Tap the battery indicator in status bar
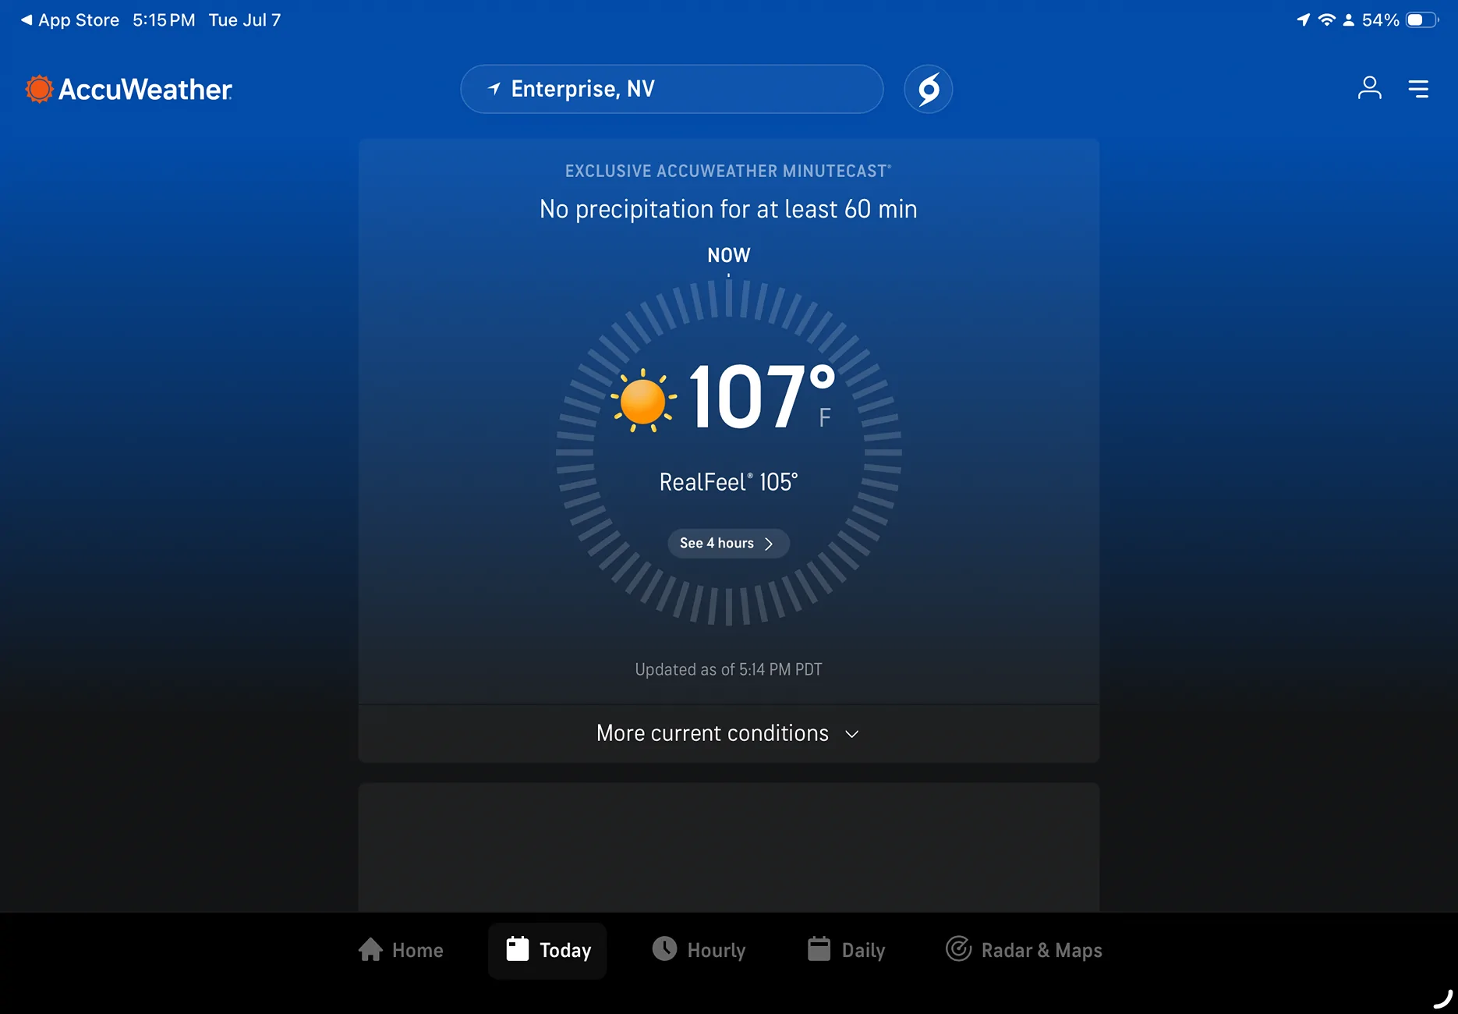Screen dimensions: 1458x1014 [1421, 20]
